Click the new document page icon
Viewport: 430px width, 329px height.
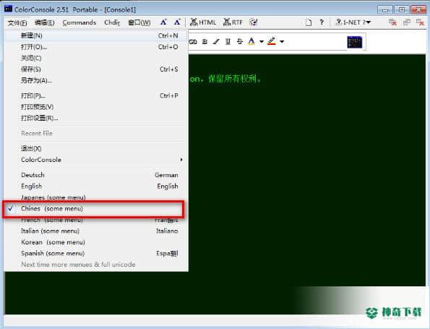309,22
